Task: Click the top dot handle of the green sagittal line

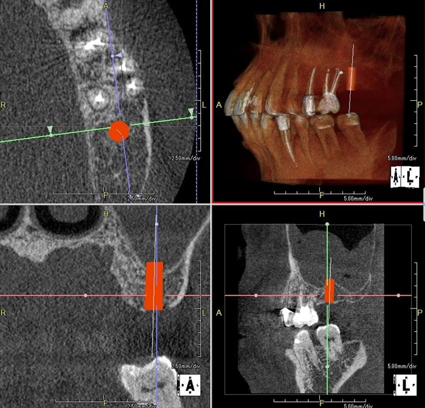Action: [x=327, y=224]
